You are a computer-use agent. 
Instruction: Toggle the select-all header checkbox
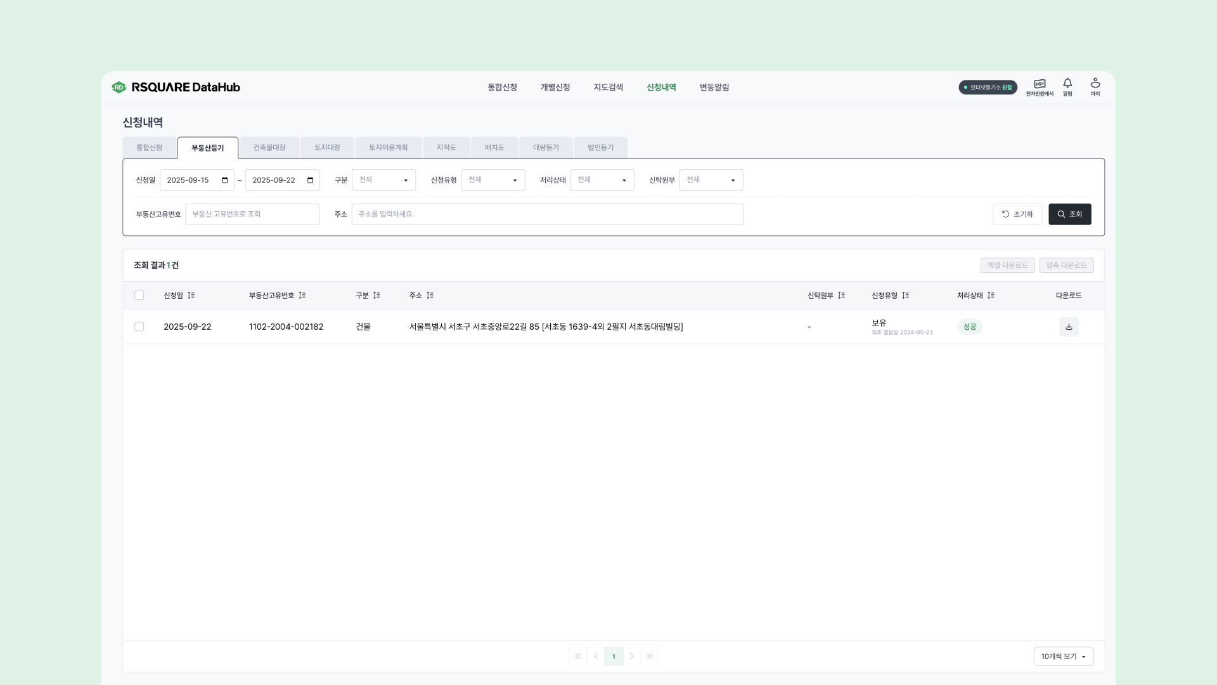(139, 296)
